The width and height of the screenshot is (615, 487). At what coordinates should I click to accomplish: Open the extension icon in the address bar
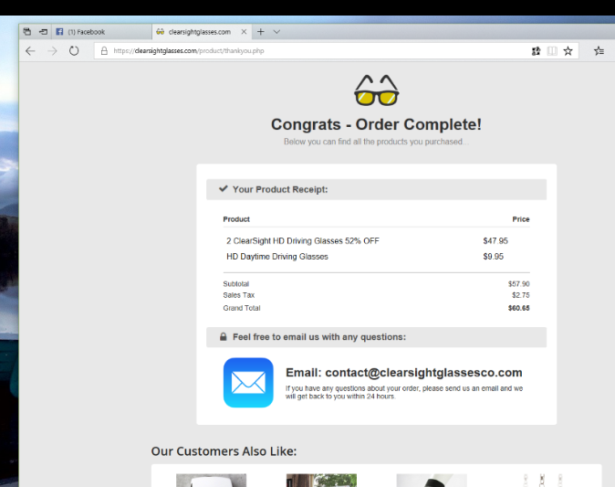[536, 50]
